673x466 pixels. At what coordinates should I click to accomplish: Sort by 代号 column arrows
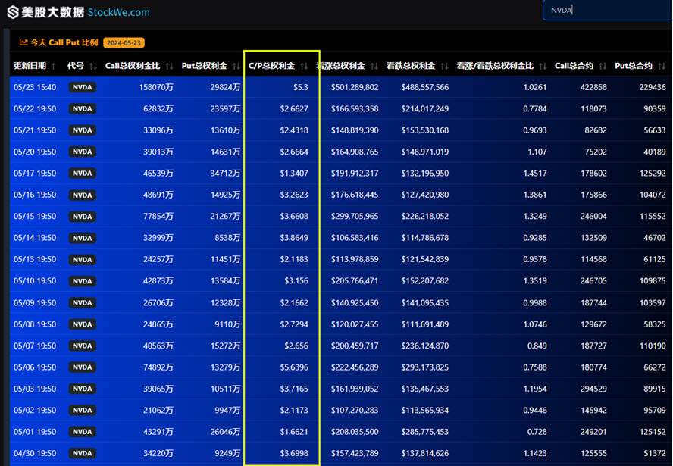[x=93, y=66]
